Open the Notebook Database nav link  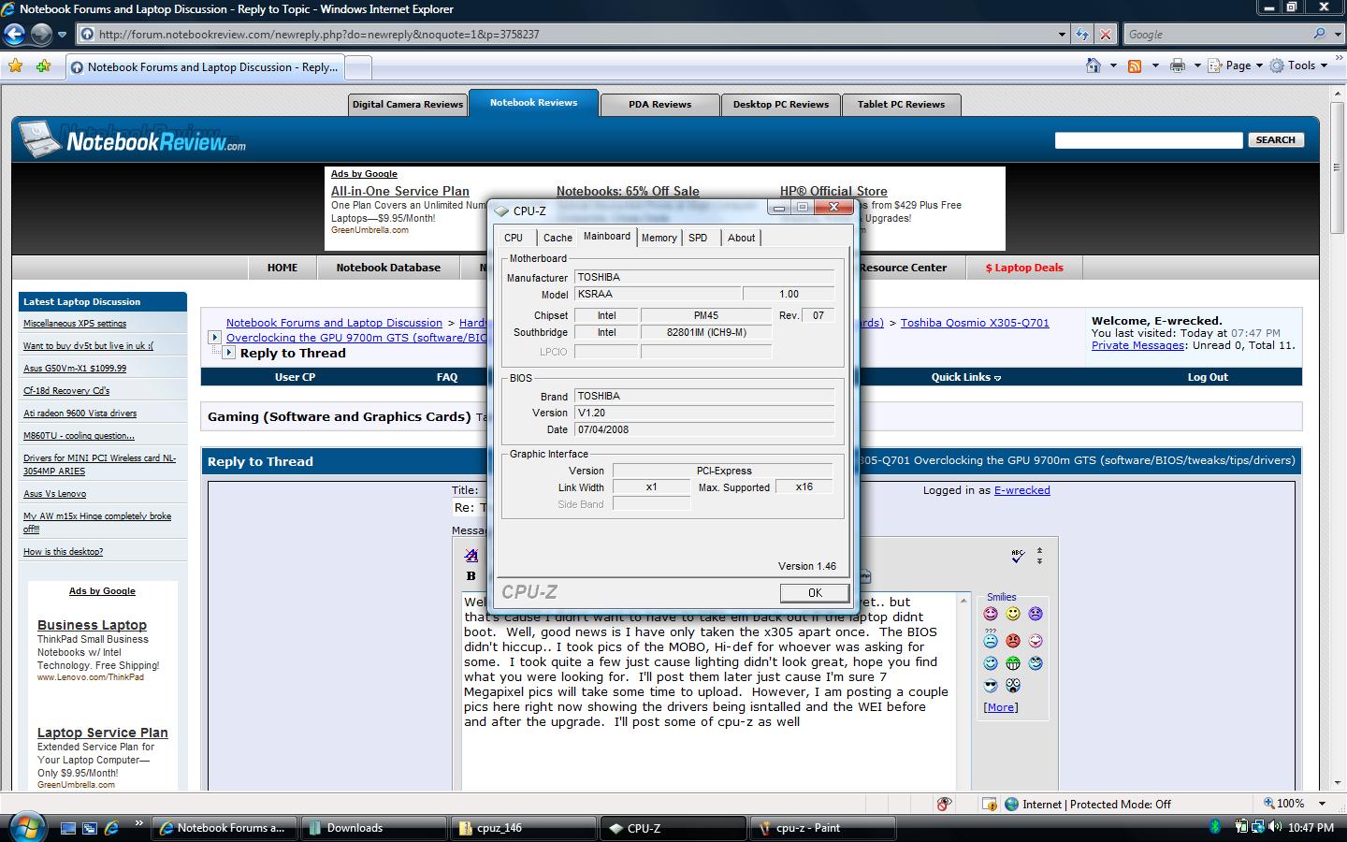pos(388,268)
